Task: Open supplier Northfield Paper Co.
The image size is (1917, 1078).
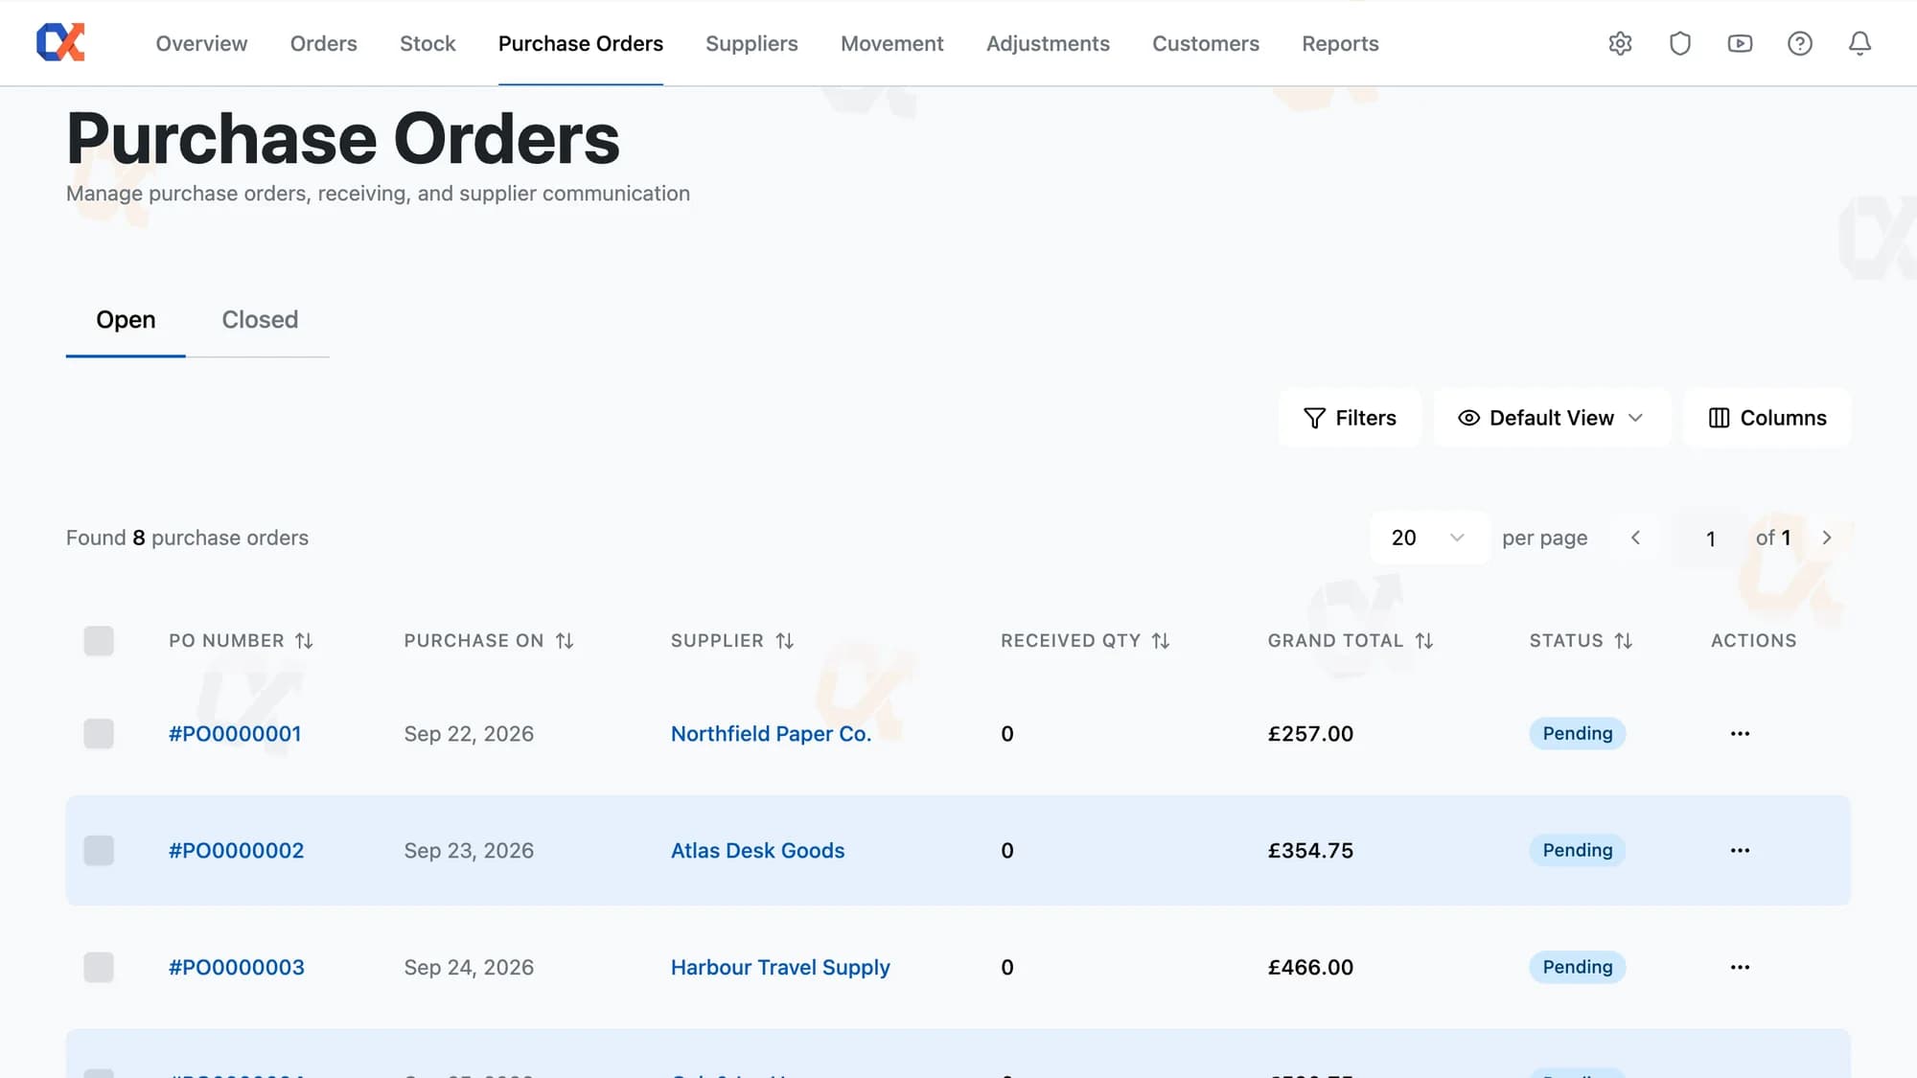Action: point(771,734)
